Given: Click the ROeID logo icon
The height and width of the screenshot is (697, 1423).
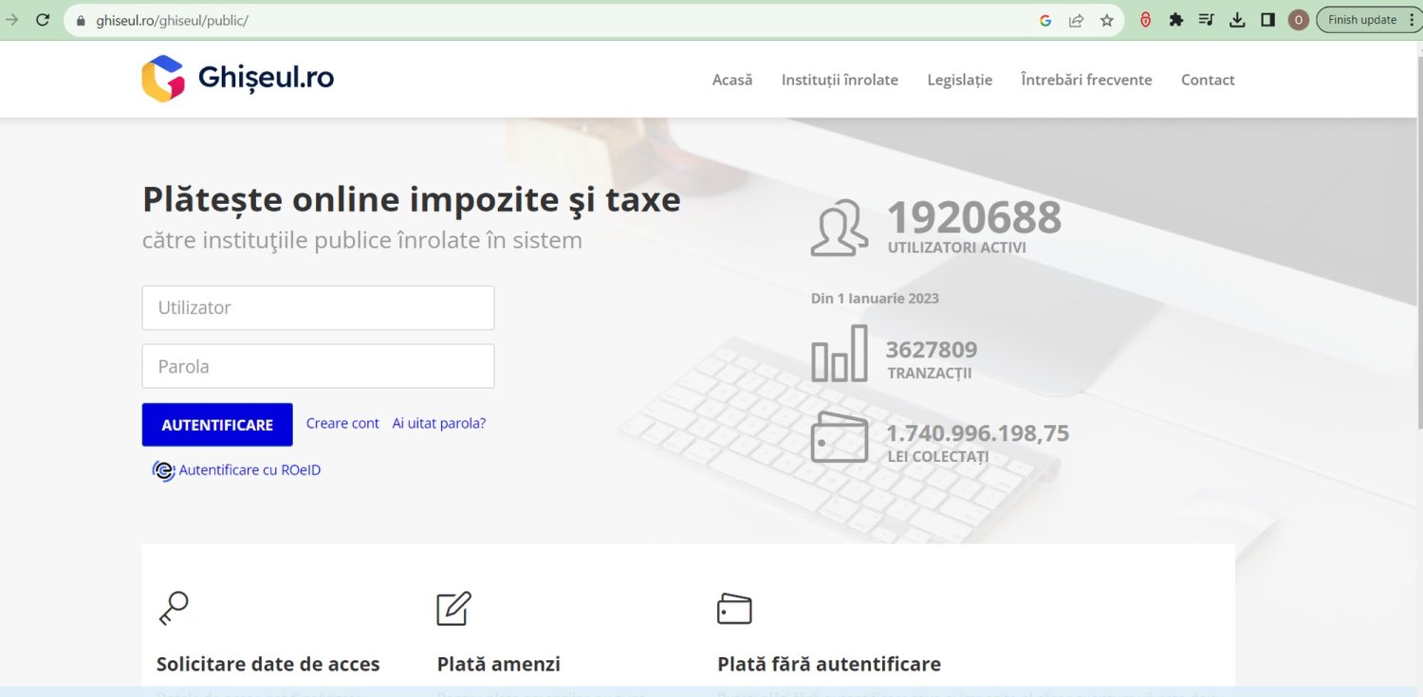Looking at the screenshot, I should pyautogui.click(x=162, y=469).
